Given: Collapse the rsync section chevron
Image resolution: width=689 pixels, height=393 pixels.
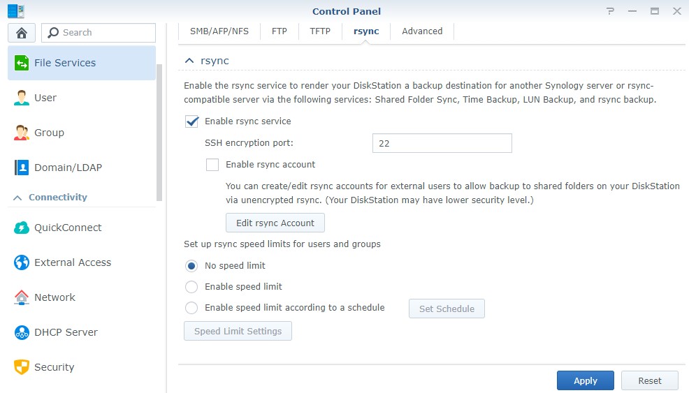Looking at the screenshot, I should 189,61.
